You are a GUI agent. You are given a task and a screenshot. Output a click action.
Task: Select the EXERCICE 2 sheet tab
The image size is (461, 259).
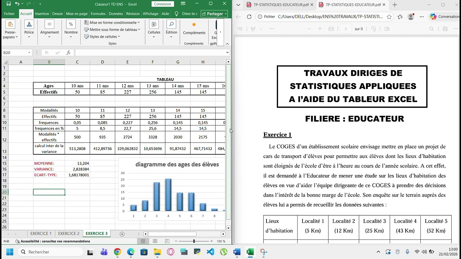pos(69,234)
